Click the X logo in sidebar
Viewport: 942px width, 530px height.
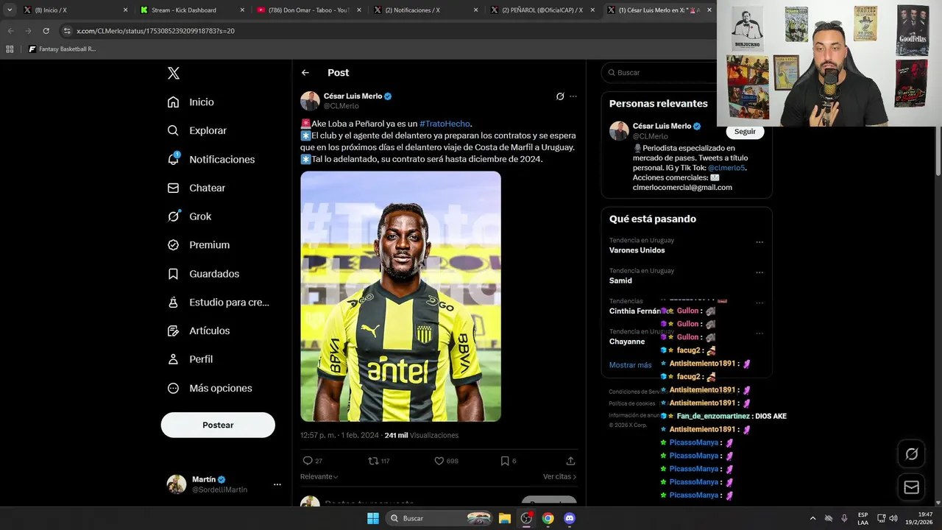pos(174,73)
